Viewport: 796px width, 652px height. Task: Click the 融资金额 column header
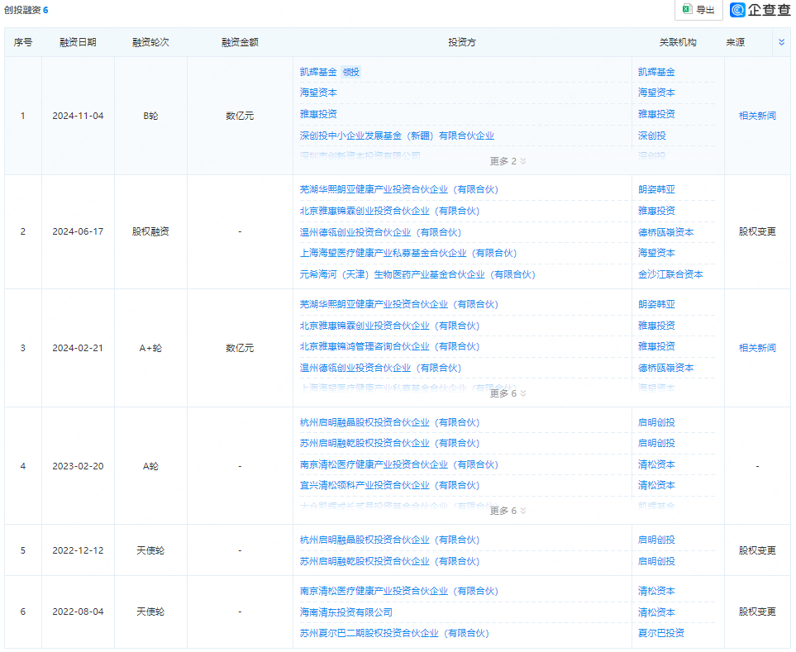tap(240, 43)
